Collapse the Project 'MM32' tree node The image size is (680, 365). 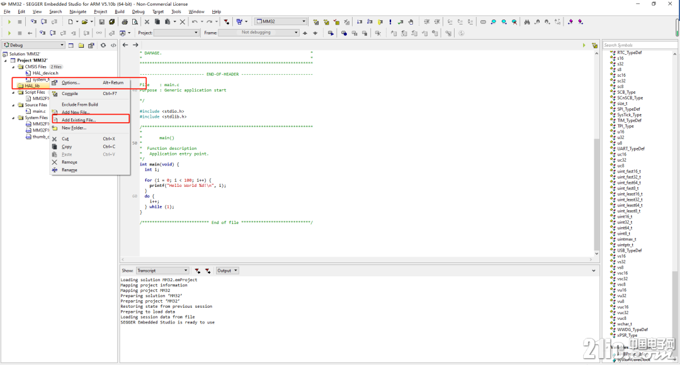[6, 60]
